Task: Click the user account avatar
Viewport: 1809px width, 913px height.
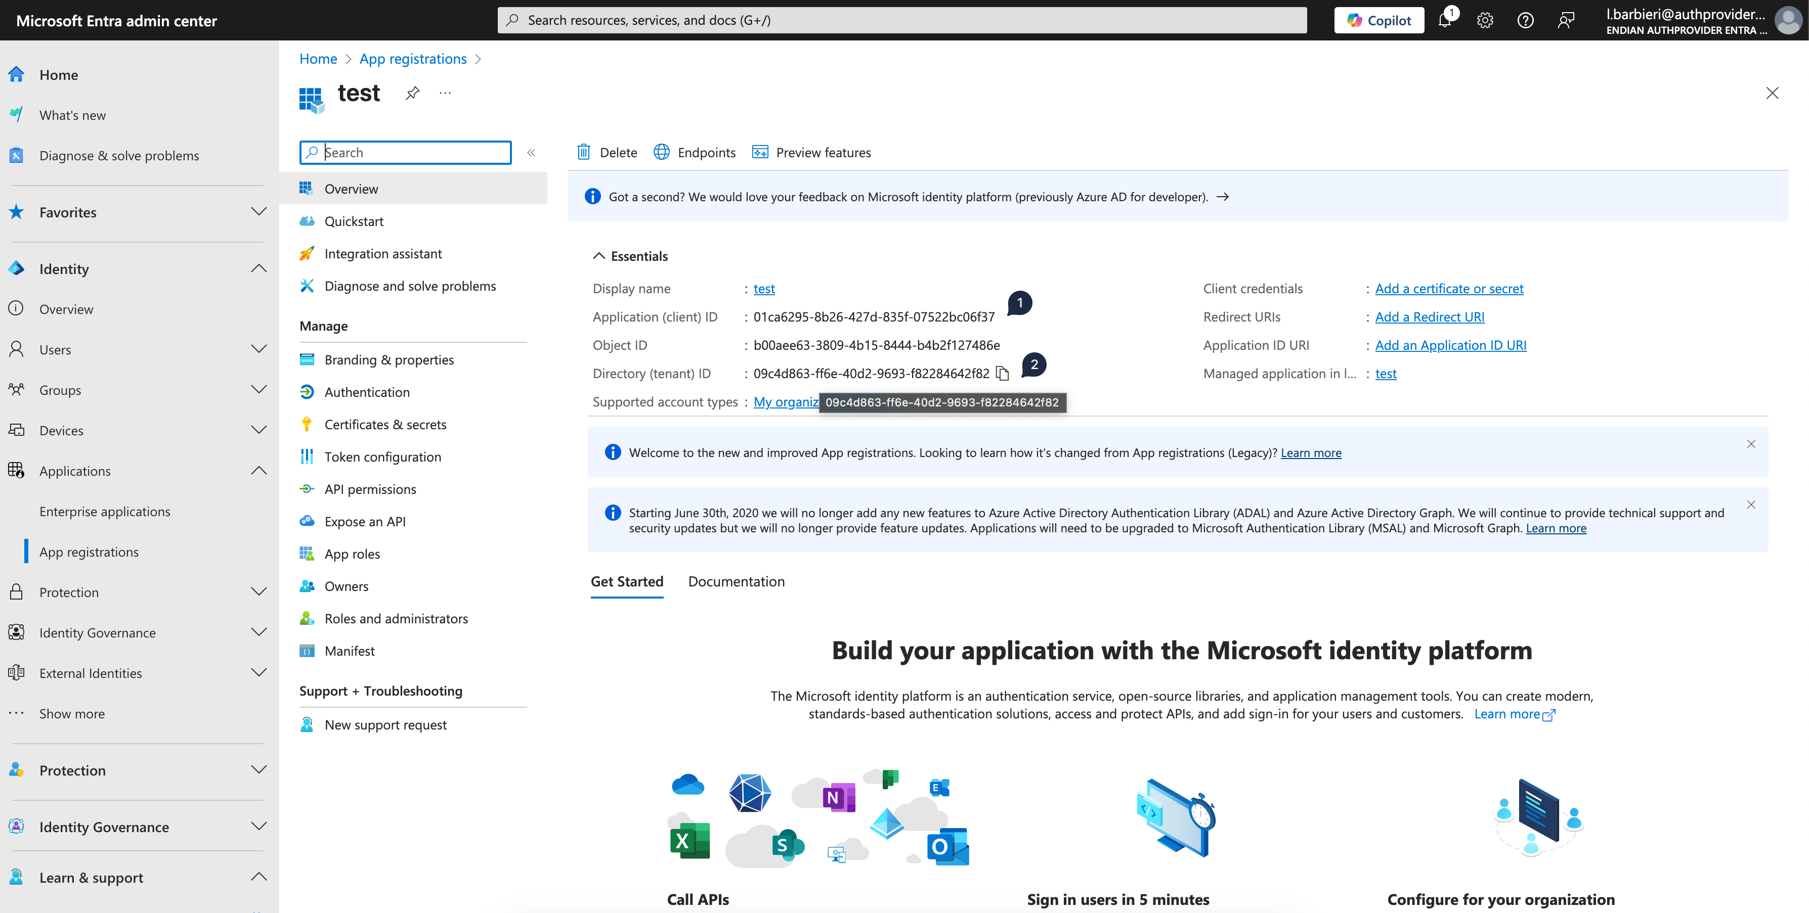Action: (x=1789, y=20)
